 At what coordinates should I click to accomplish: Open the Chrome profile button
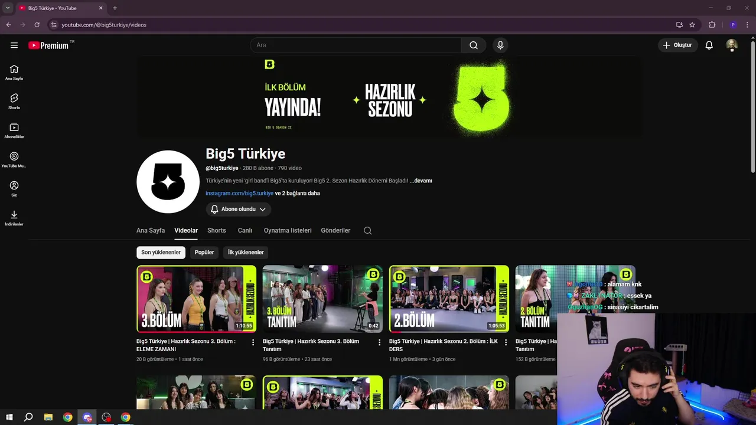[x=733, y=25]
